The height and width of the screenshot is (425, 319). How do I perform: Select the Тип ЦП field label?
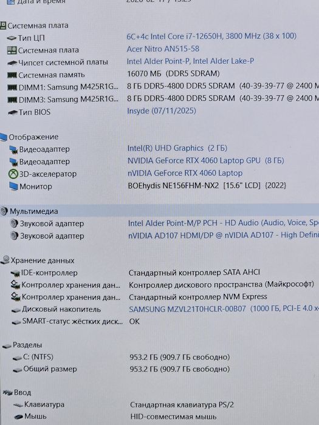pos(31,38)
